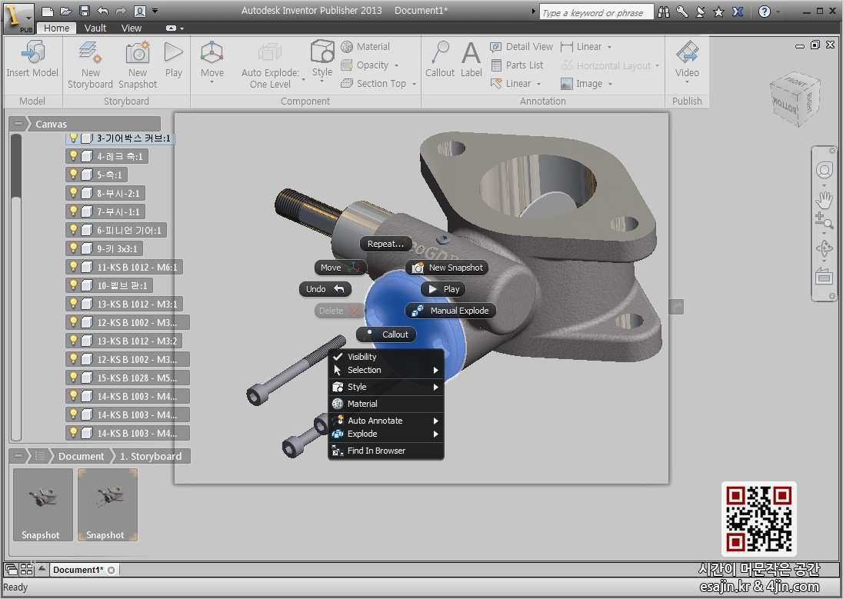Open the Section Top dropdown
The width and height of the screenshot is (843, 599).
coord(414,84)
